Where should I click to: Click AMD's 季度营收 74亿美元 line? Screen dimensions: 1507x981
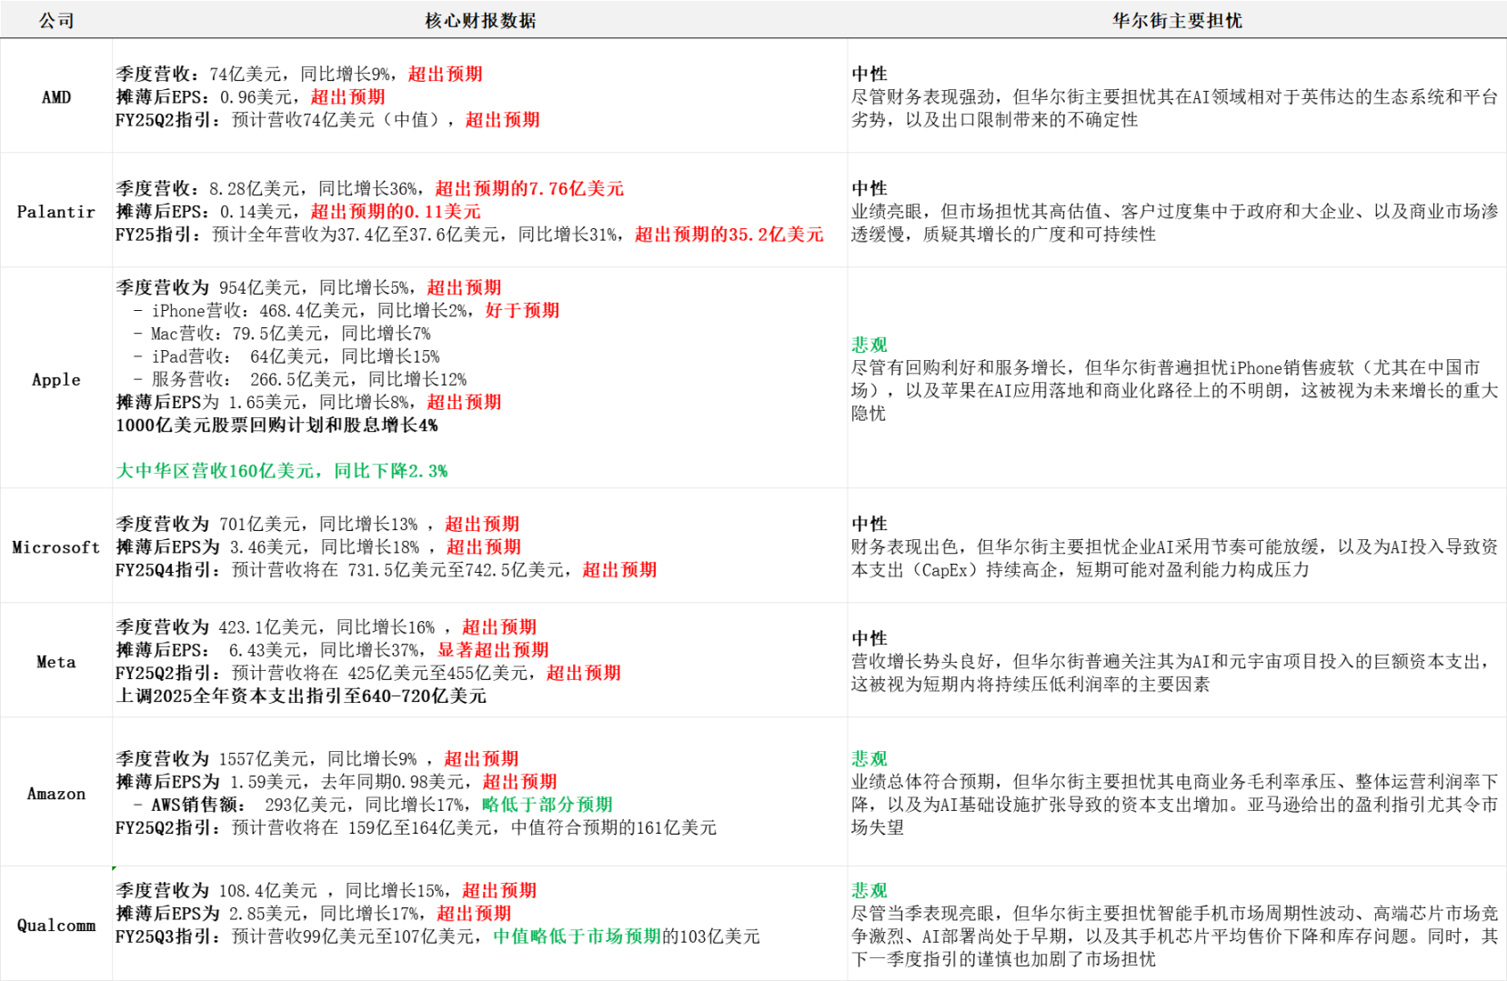pos(299,74)
